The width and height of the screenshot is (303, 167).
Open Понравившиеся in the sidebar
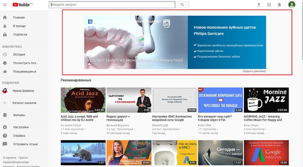25,72
